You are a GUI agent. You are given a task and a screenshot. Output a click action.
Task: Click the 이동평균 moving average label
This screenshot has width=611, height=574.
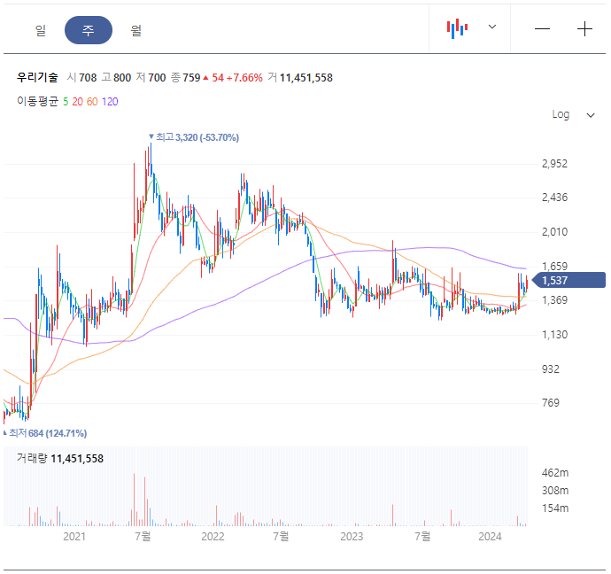(x=37, y=101)
